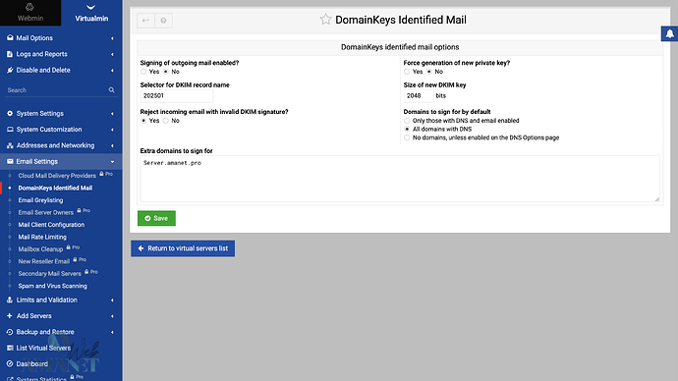The width and height of the screenshot is (678, 381).
Task: Select No for rejecting invalid DKIM signatures
Action: 166,121
